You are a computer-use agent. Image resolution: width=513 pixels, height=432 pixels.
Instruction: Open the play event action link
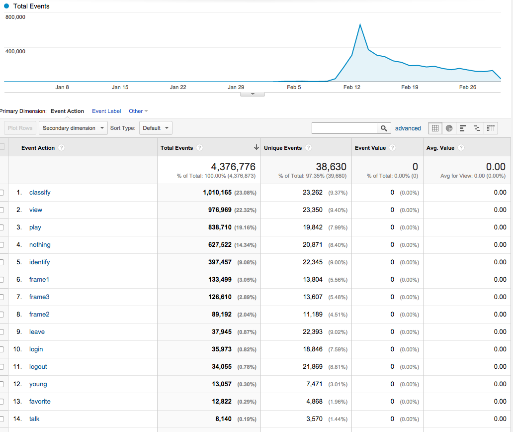[35, 227]
